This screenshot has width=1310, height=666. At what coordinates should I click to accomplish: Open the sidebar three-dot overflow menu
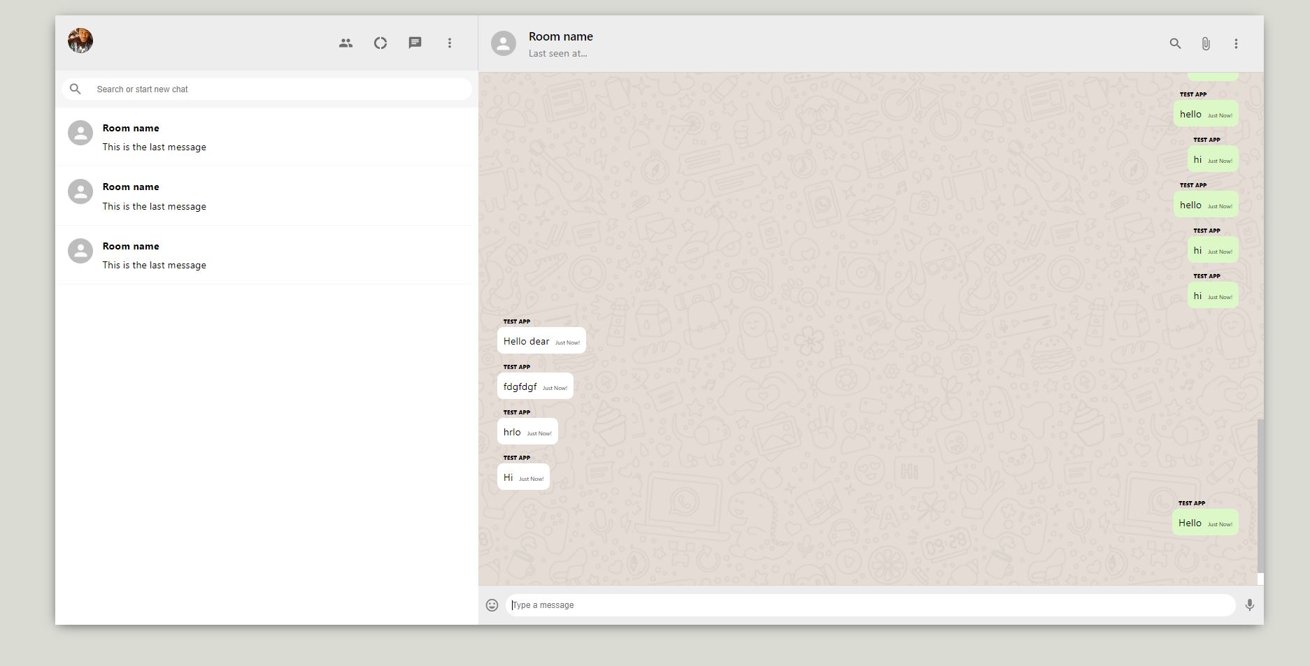pos(450,43)
